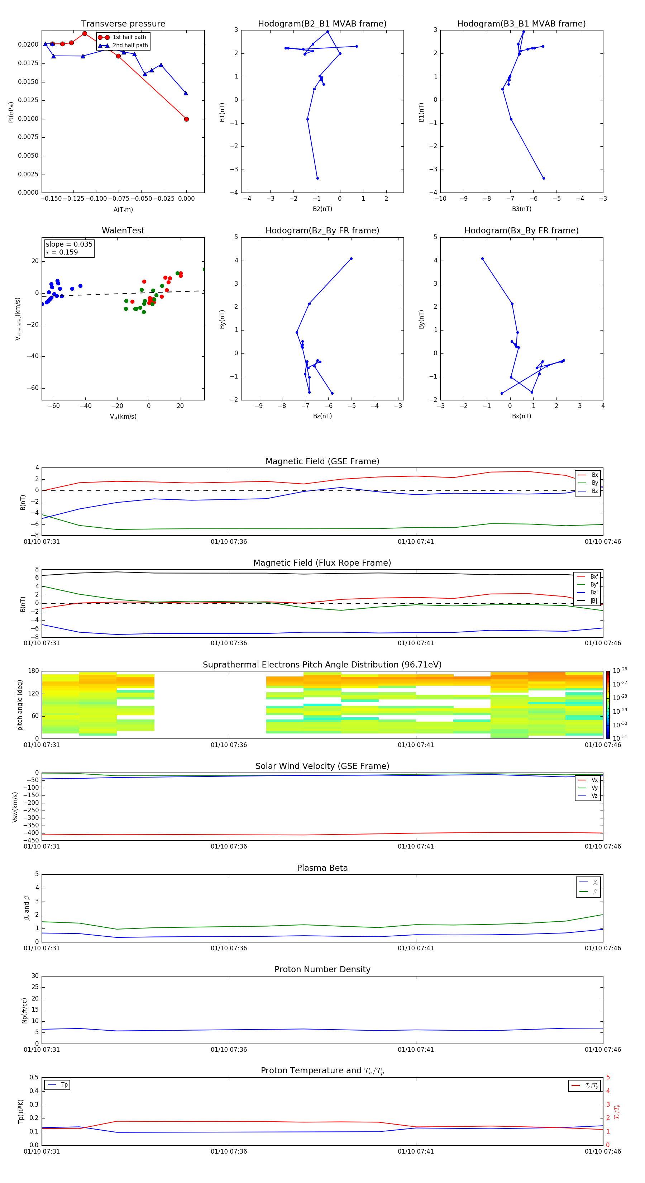Image resolution: width=645 pixels, height=1183 pixels.
Task: Click the 'Bx(nT)' x-axis label
Action: click(x=521, y=416)
